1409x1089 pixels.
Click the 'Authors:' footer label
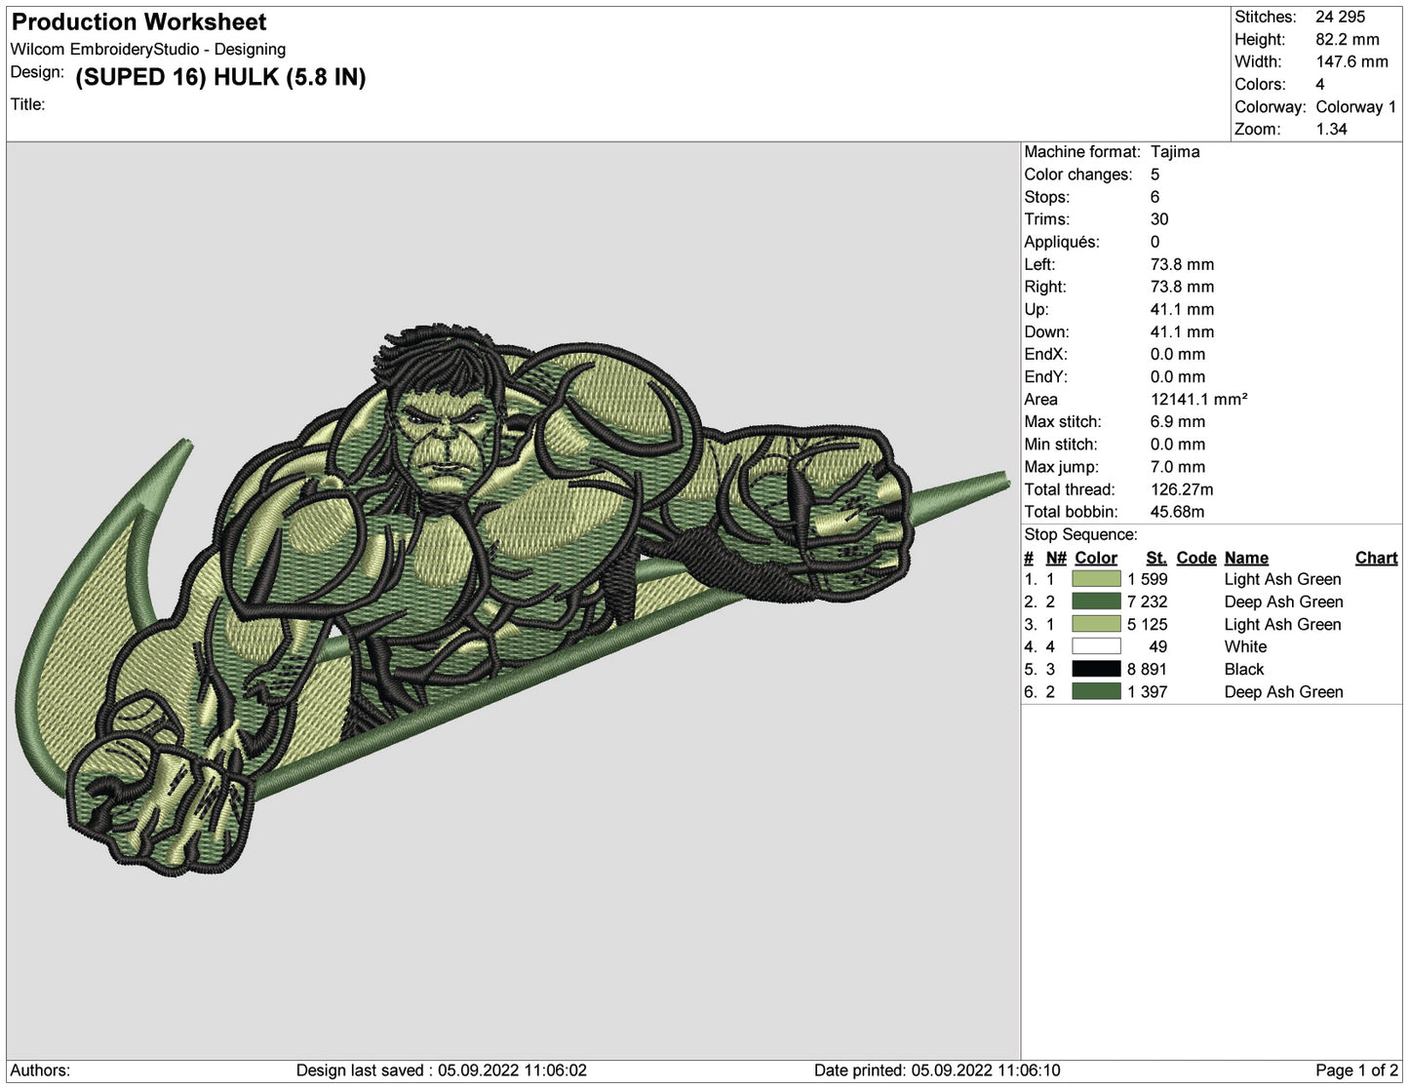(40, 1070)
